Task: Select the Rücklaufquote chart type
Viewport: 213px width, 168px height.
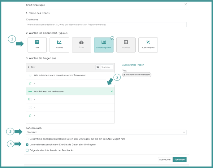Action: (x=148, y=45)
